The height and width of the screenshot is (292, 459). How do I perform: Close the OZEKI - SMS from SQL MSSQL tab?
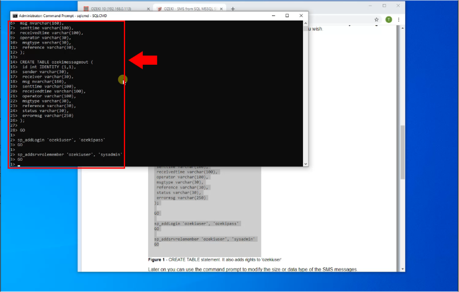[221, 9]
